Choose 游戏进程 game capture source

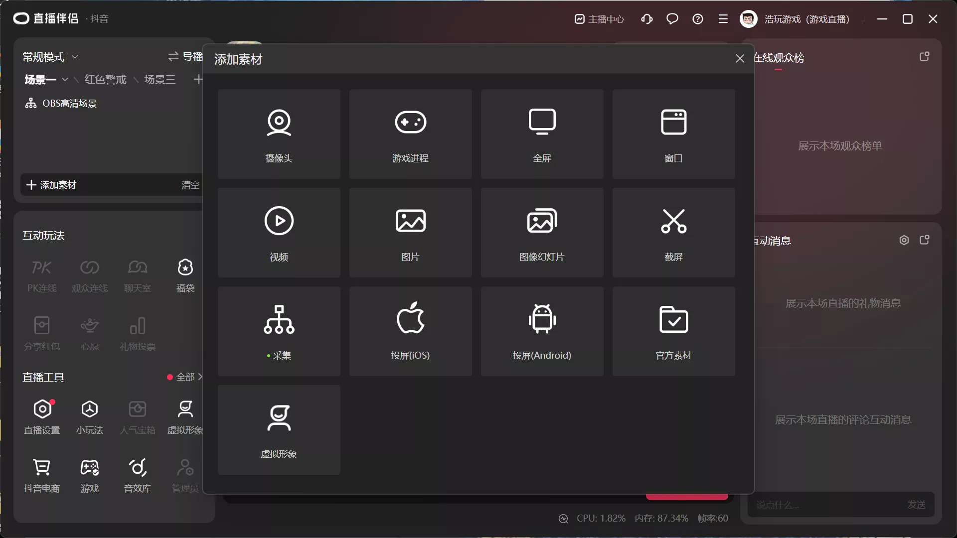(410, 134)
